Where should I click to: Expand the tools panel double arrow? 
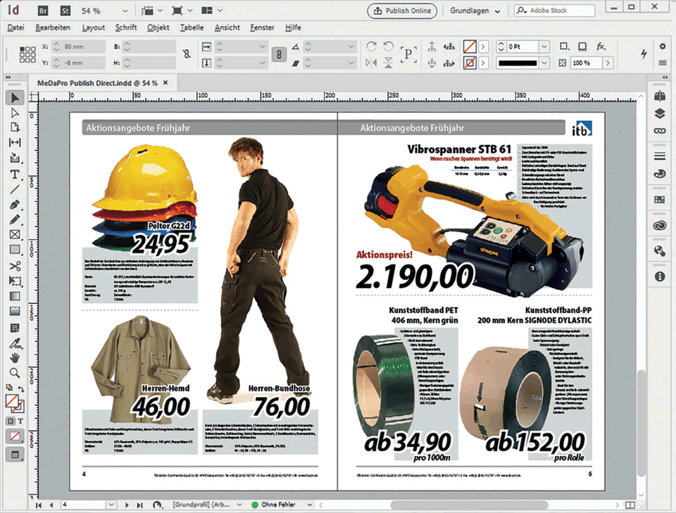pos(8,77)
